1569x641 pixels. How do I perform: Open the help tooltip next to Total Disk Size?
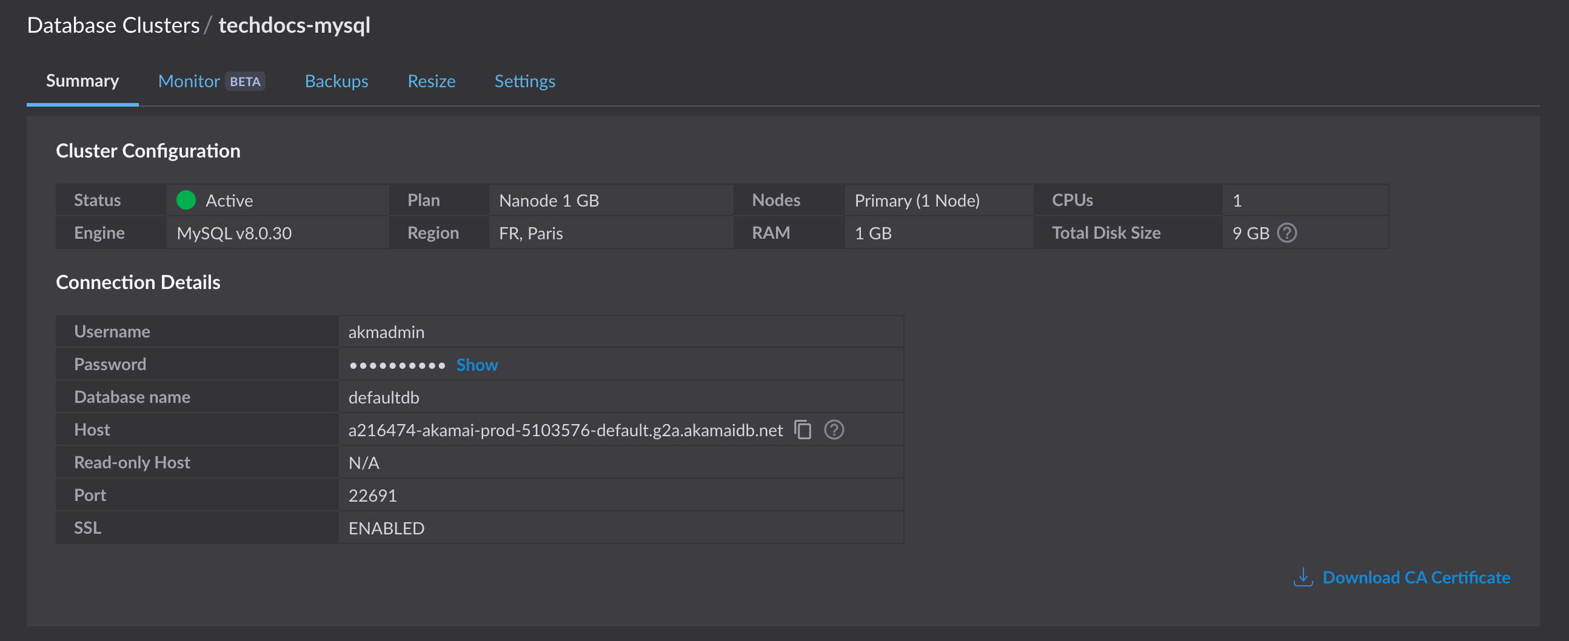[x=1288, y=232]
